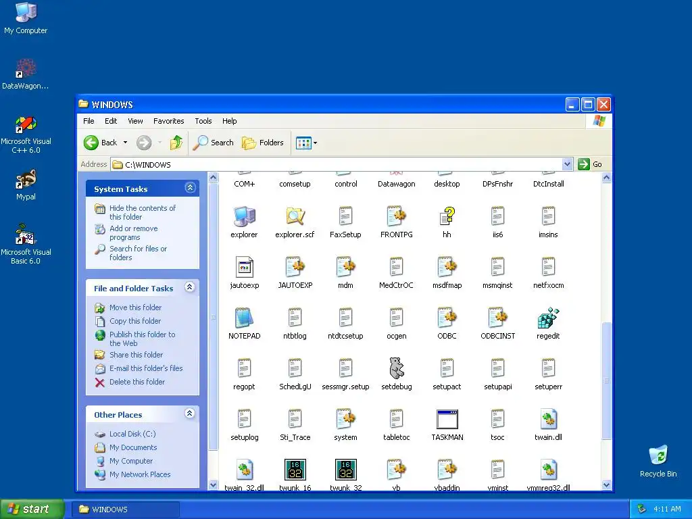Viewport: 692px width, 519px height.
Task: Open the File menu
Action: pos(89,121)
